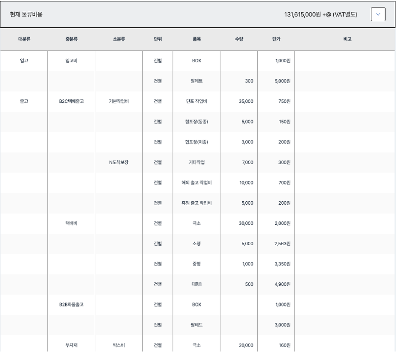
Task: Click the B2C택배출고 category cell
Action: [71, 101]
